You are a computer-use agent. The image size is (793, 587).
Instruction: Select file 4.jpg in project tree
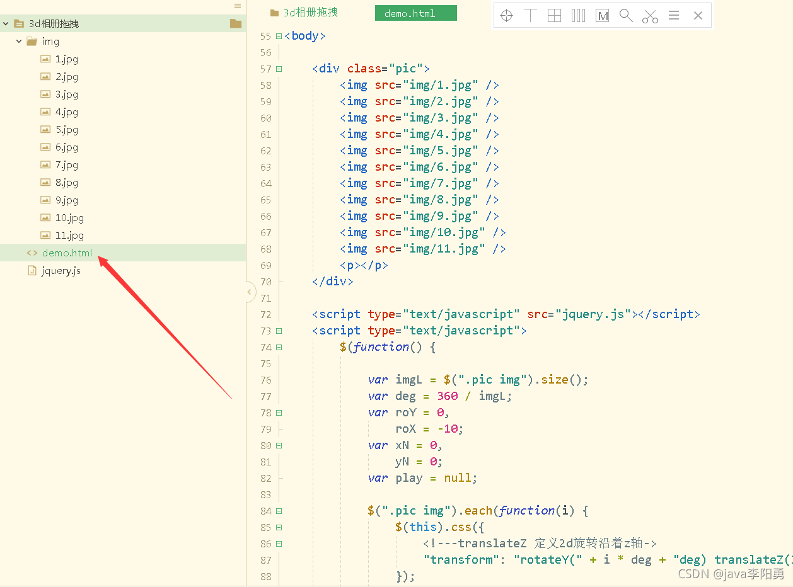click(x=67, y=112)
